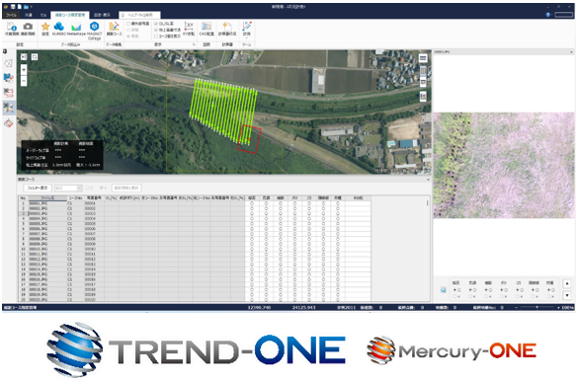
Task: Toggle the first checkbox in edit group
Action: click(128, 24)
